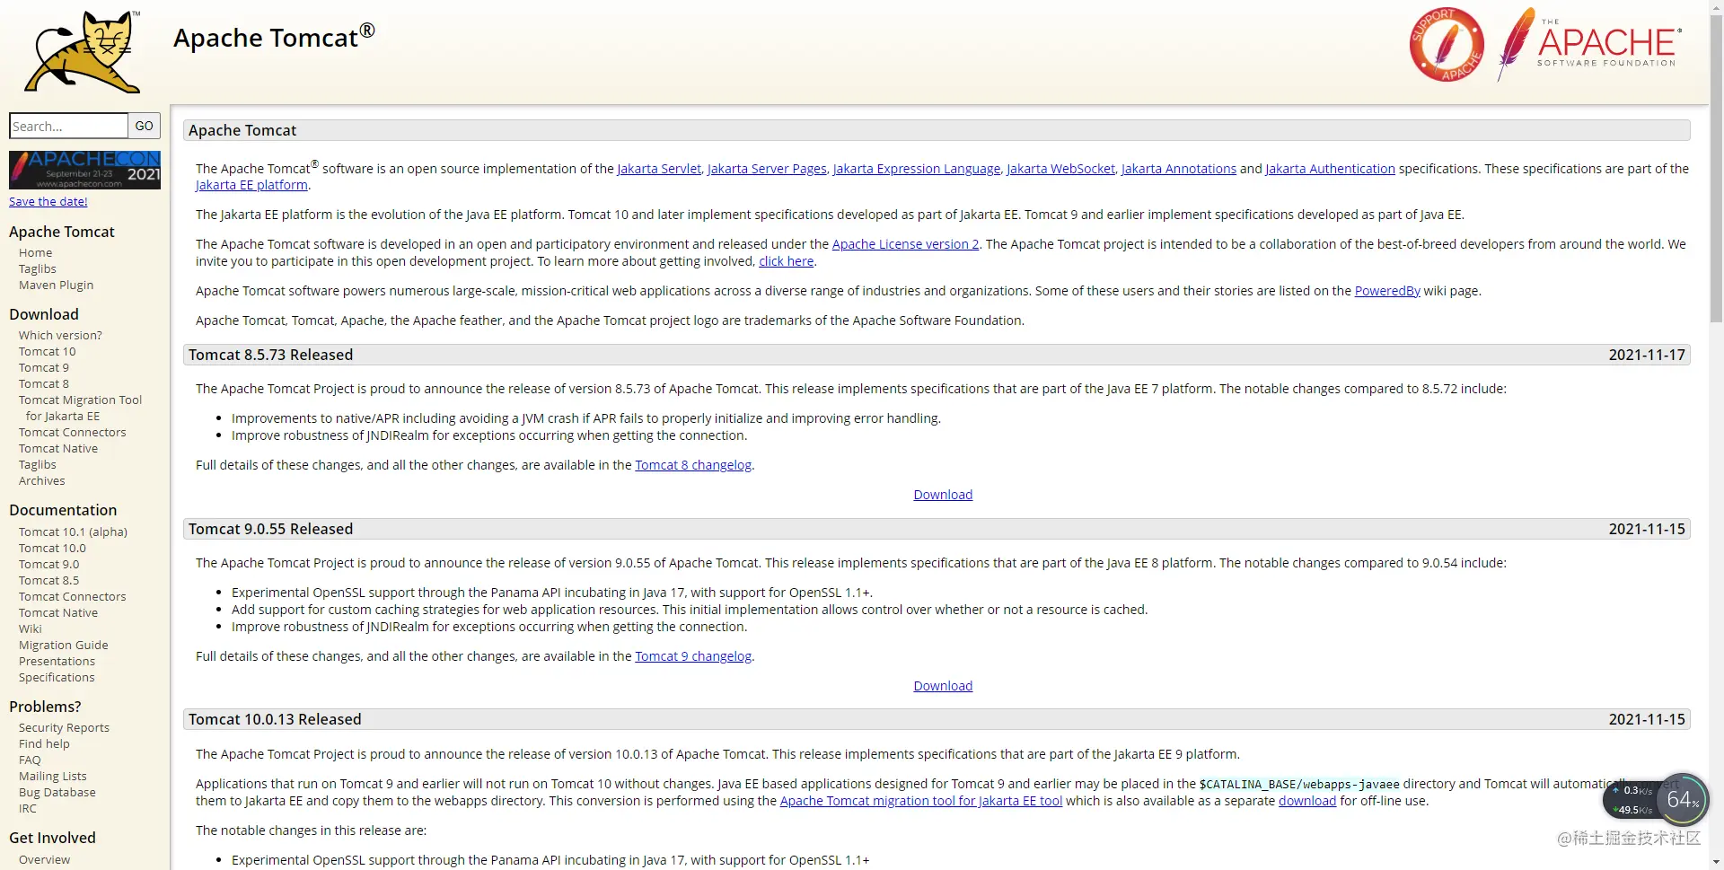Click the ApacheCon 2021 banner image
1724x870 pixels.
(84, 170)
